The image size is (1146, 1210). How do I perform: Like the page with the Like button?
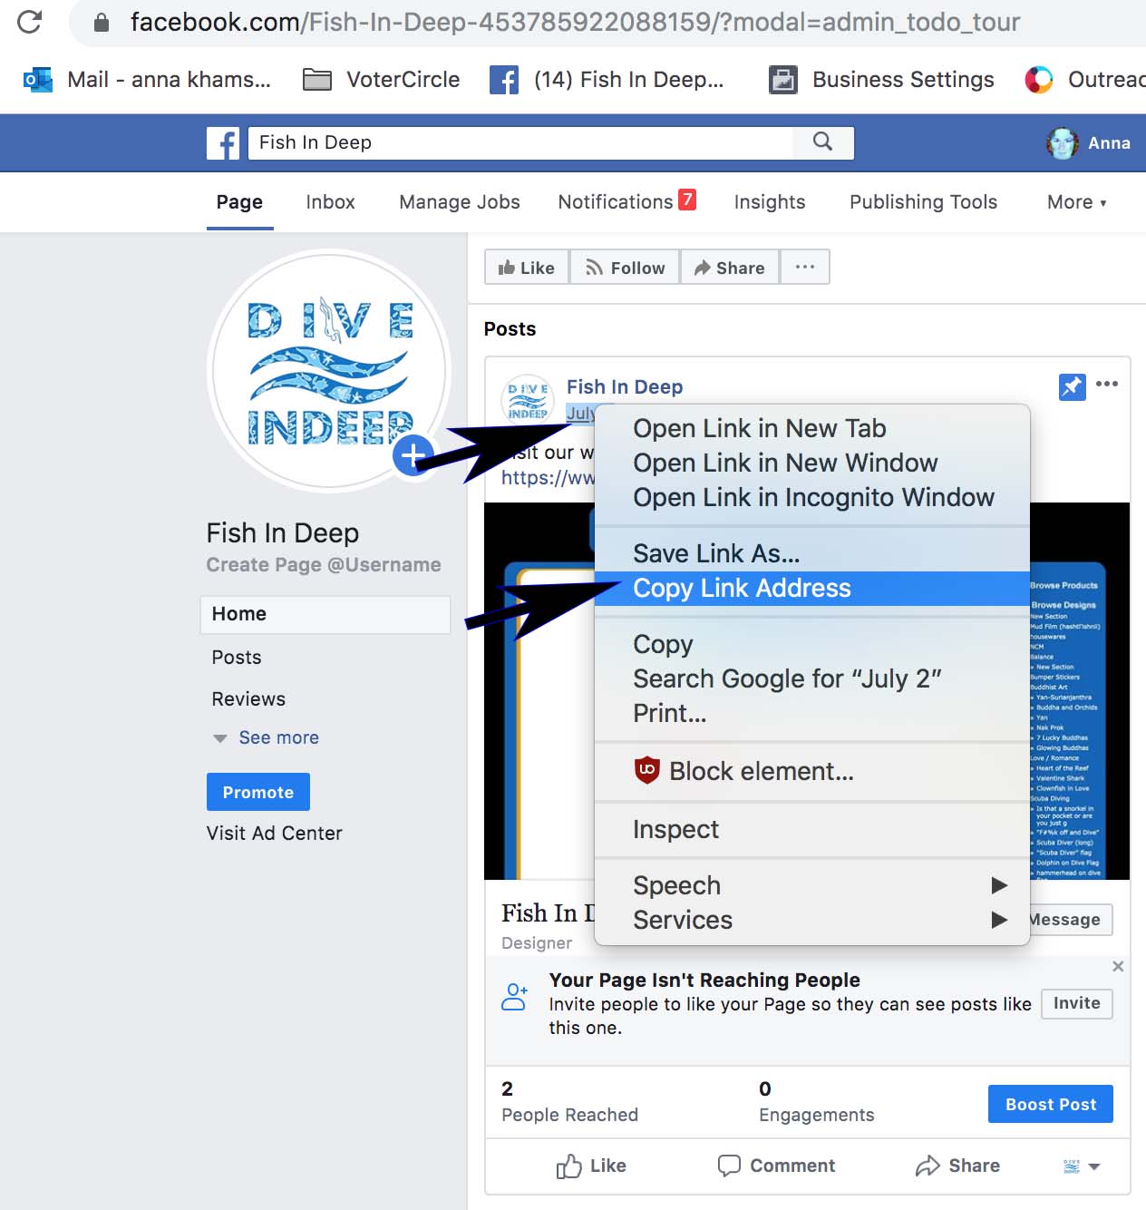tap(527, 267)
